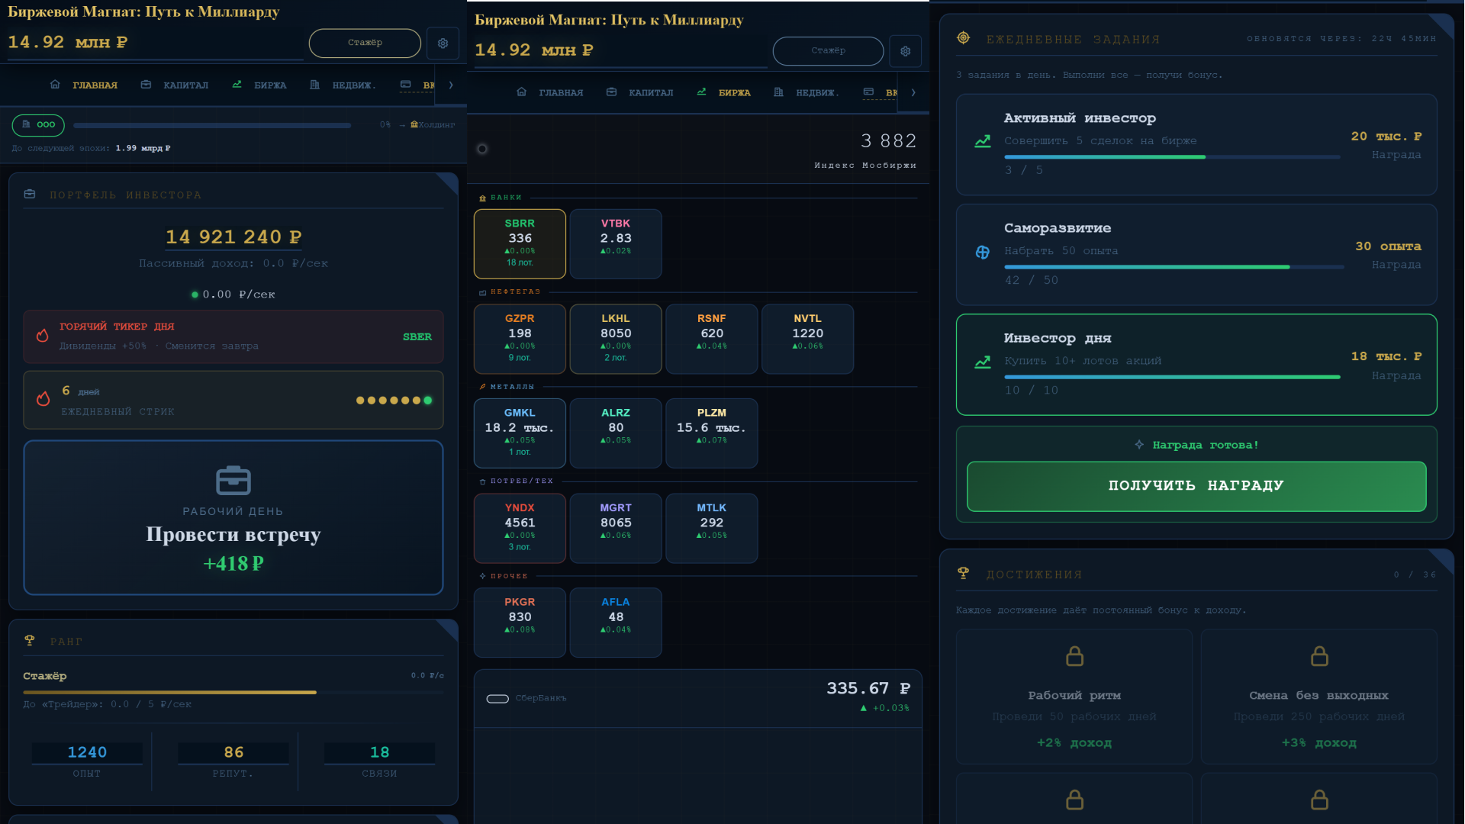Click the pill icon beside СберБанкъ

(497, 699)
